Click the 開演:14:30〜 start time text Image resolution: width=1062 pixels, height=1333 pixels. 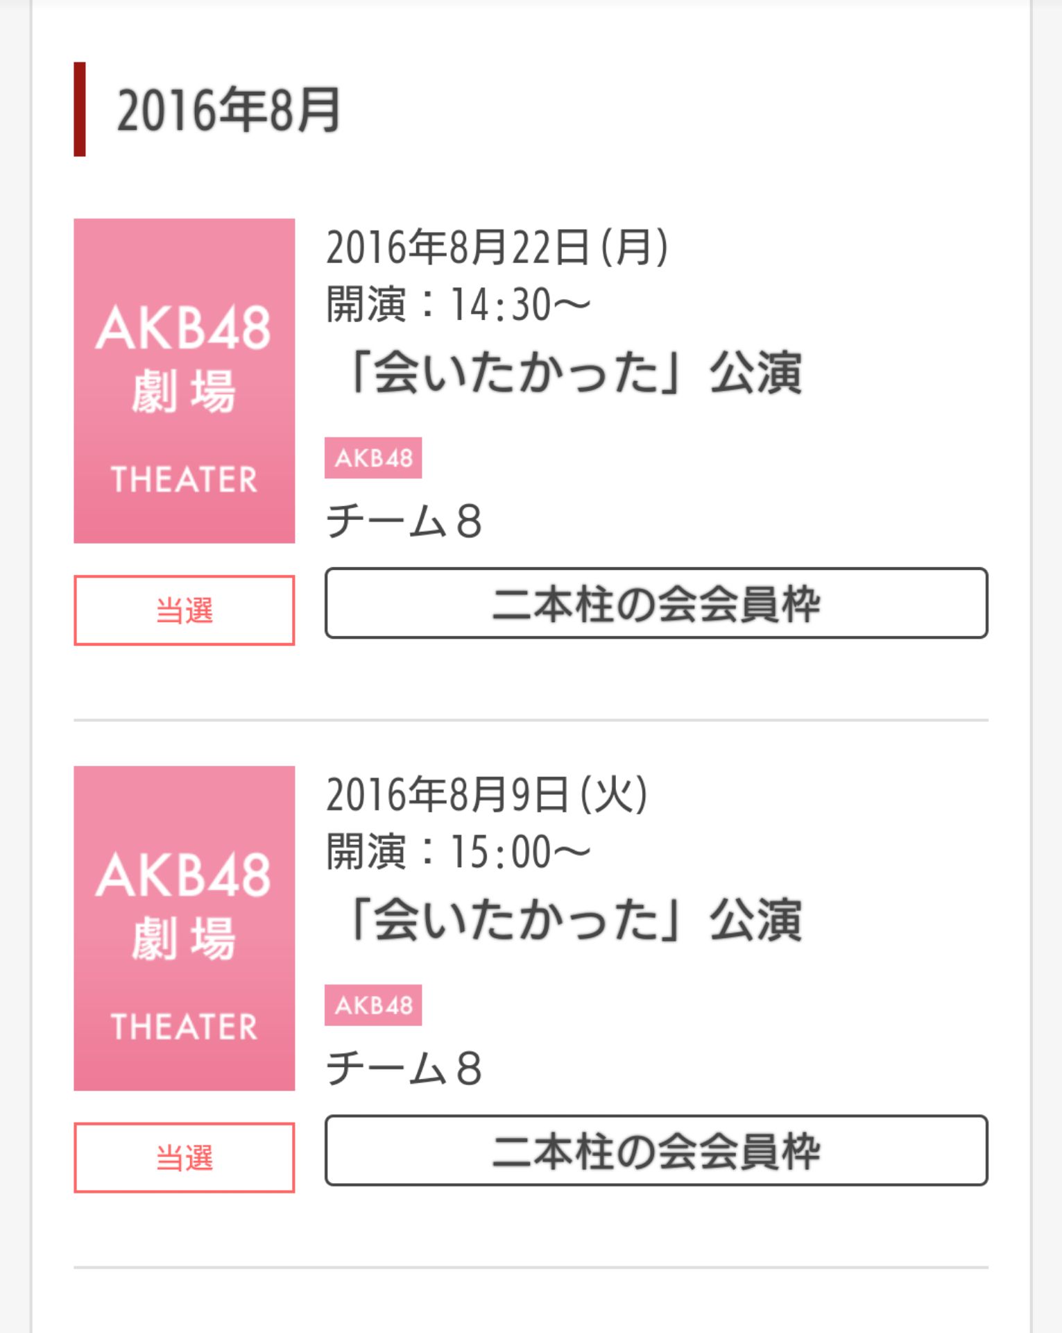(x=459, y=304)
